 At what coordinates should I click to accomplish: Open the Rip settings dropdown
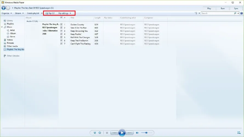65,13
